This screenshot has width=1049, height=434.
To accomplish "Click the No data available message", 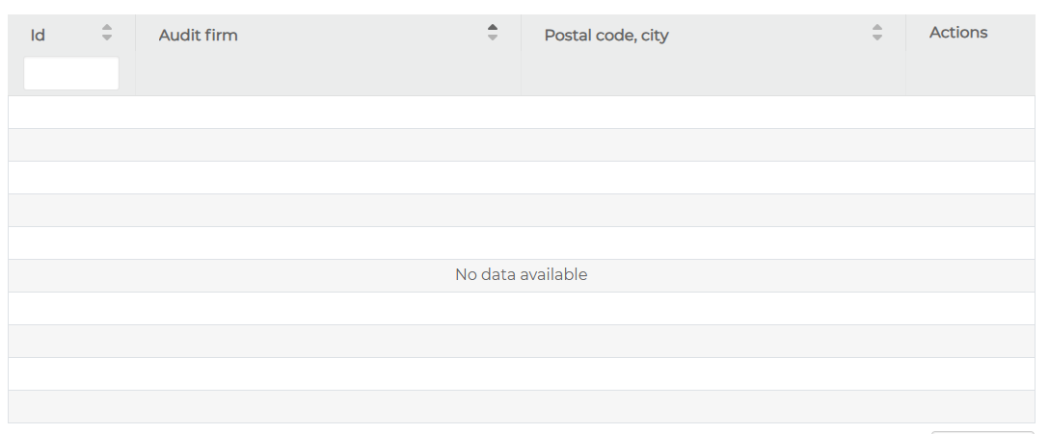I will point(521,275).
